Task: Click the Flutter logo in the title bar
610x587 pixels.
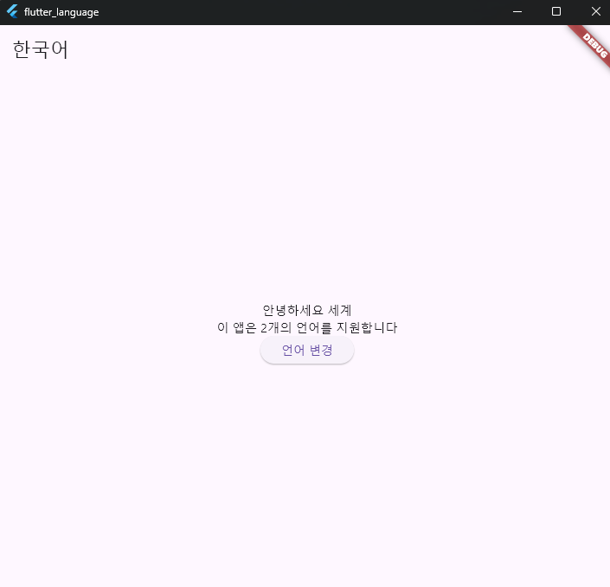Action: [12, 12]
